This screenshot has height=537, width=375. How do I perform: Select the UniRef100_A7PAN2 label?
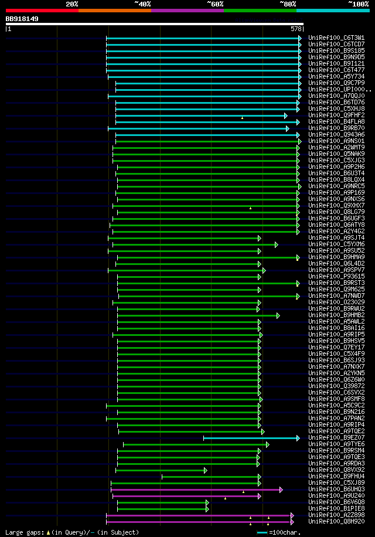[x=336, y=419]
